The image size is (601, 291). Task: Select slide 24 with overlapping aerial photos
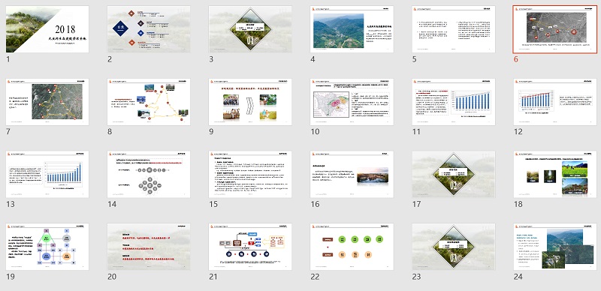pyautogui.click(x=555, y=247)
